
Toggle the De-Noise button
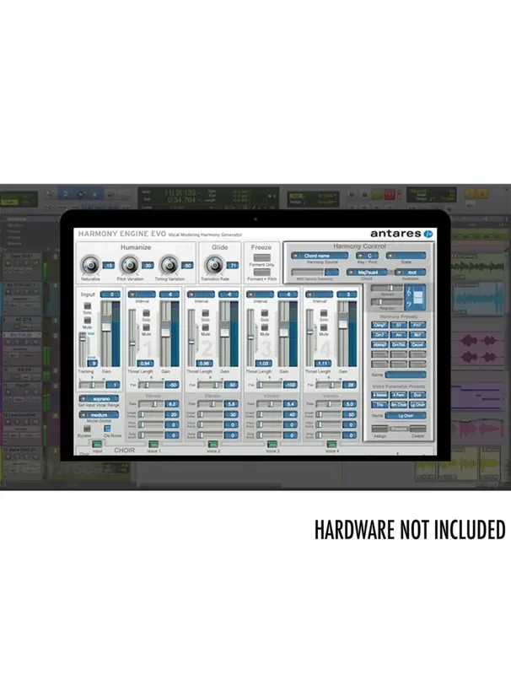[x=108, y=429]
